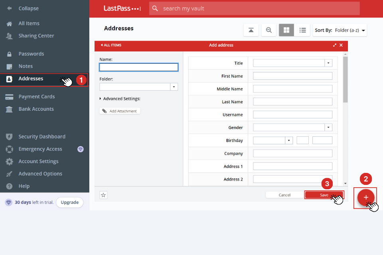Click the Add Attachment paperclip button

pos(120,111)
